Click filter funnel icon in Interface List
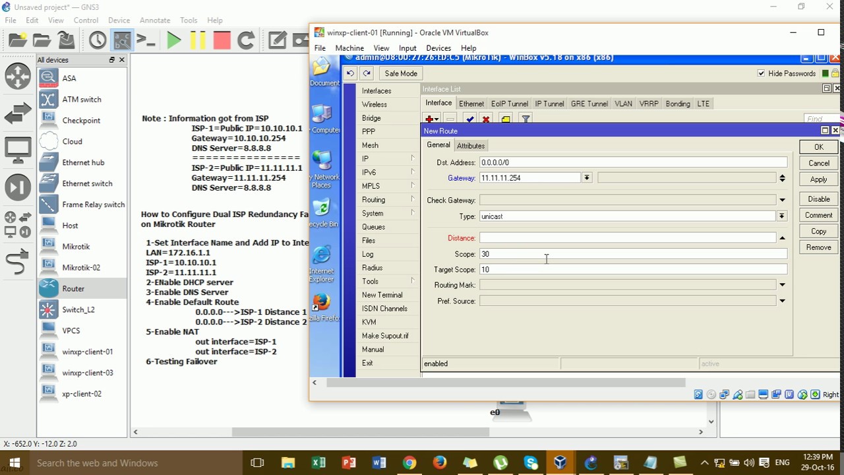The height and width of the screenshot is (475, 844). (x=526, y=119)
